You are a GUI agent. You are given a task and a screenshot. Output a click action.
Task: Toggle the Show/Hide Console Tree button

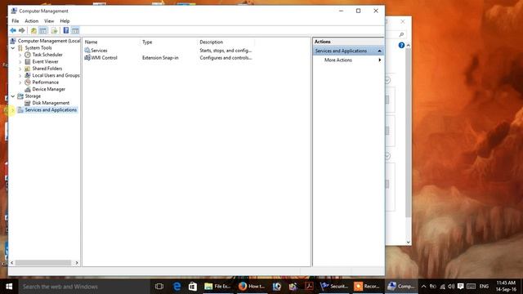[43, 31]
